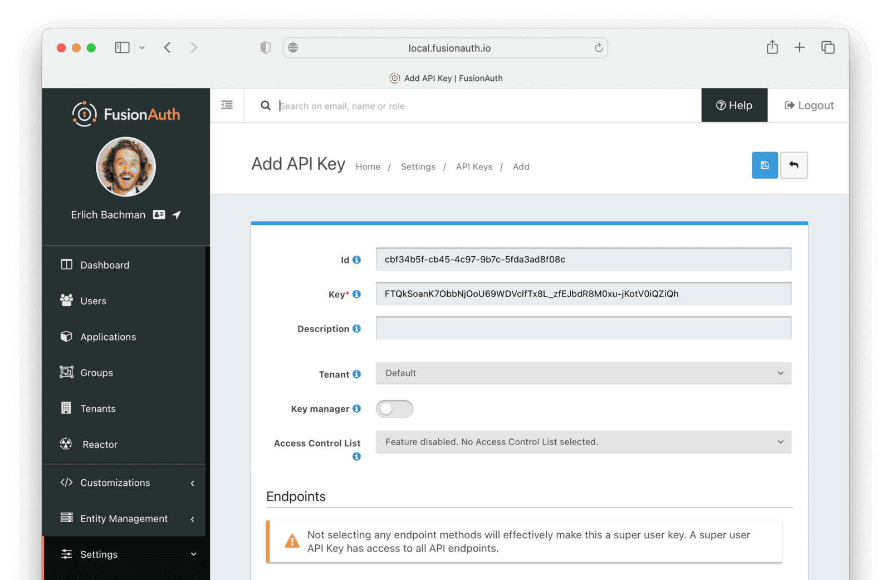Click the info icon next to Id
891x580 pixels.
coord(356,260)
